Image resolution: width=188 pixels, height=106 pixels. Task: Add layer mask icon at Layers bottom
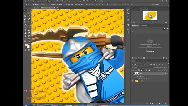click(x=153, y=104)
